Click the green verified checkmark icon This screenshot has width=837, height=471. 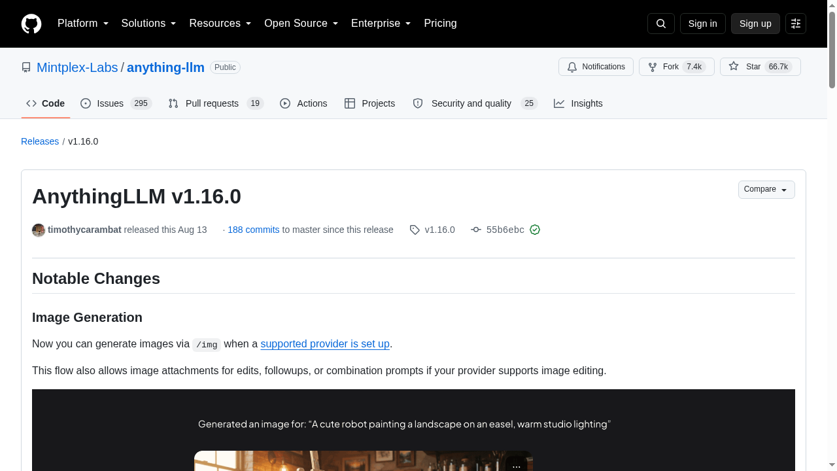click(x=535, y=230)
